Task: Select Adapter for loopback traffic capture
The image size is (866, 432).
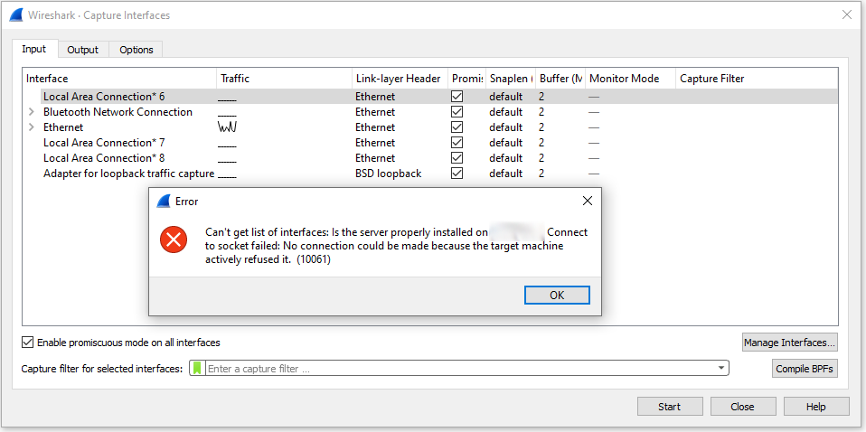Action: [x=128, y=174]
